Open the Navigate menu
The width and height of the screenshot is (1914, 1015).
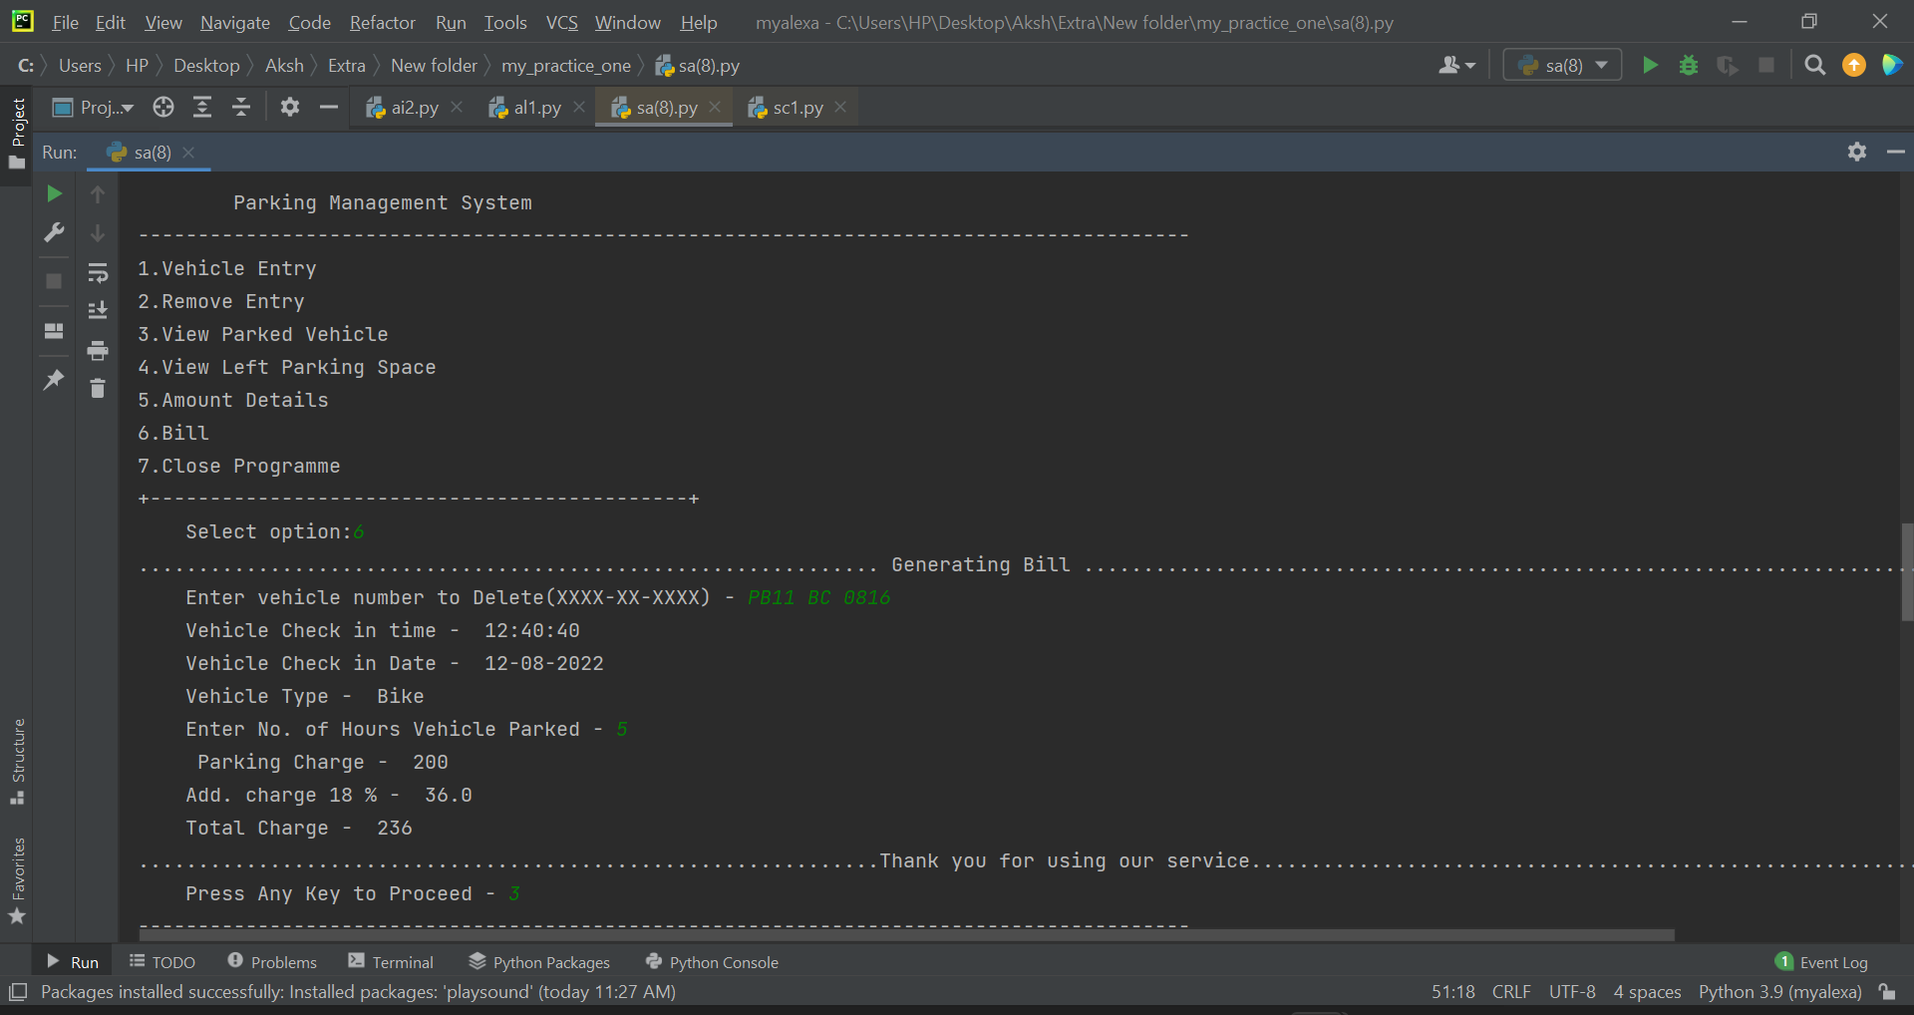click(235, 22)
